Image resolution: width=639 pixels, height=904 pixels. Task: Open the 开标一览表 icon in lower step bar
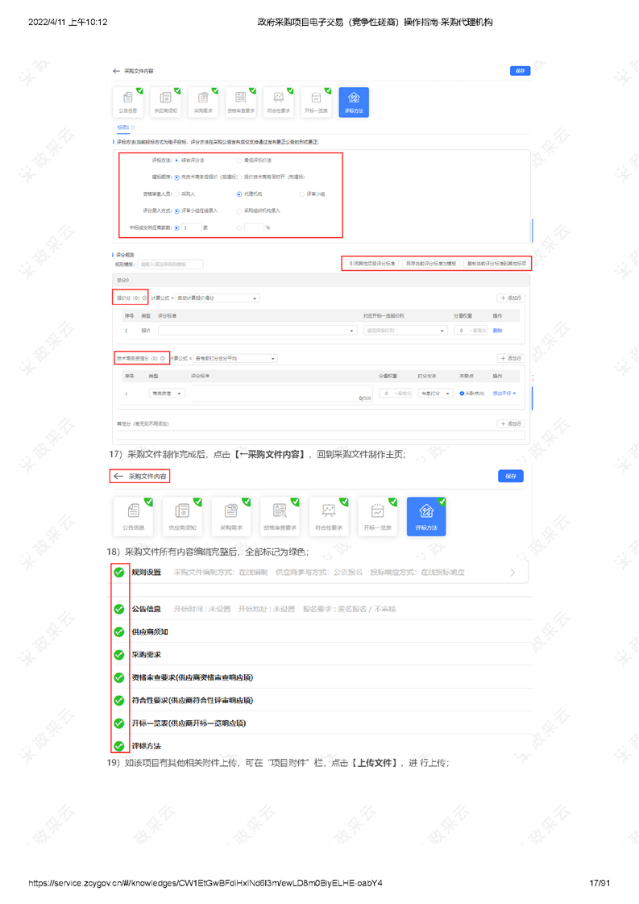(x=377, y=514)
